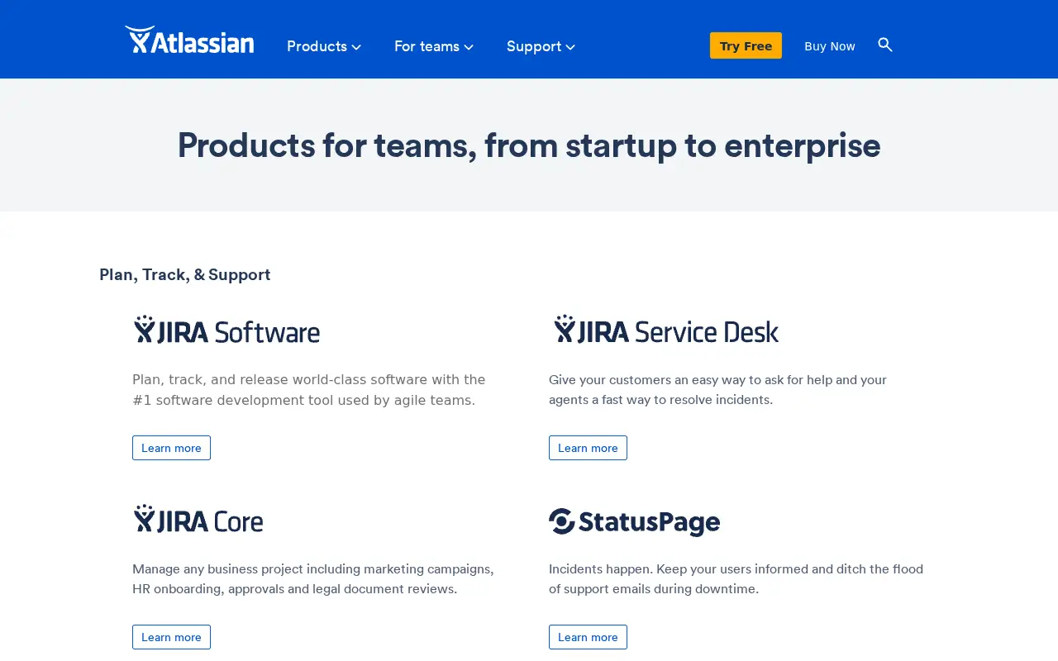1058x661 pixels.
Task: Click the Try Free button
Action: (746, 45)
